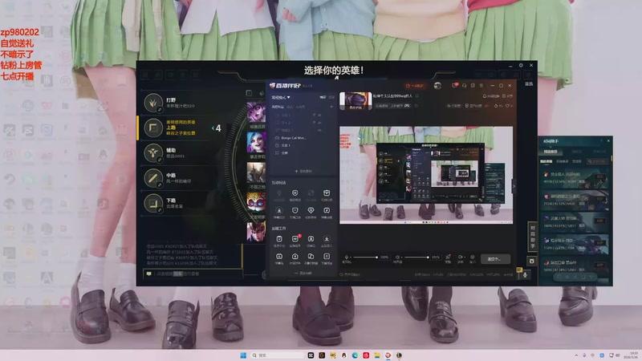The width and height of the screenshot is (642, 361).
Task: Close the 对局助手 panel
Action: point(608,141)
